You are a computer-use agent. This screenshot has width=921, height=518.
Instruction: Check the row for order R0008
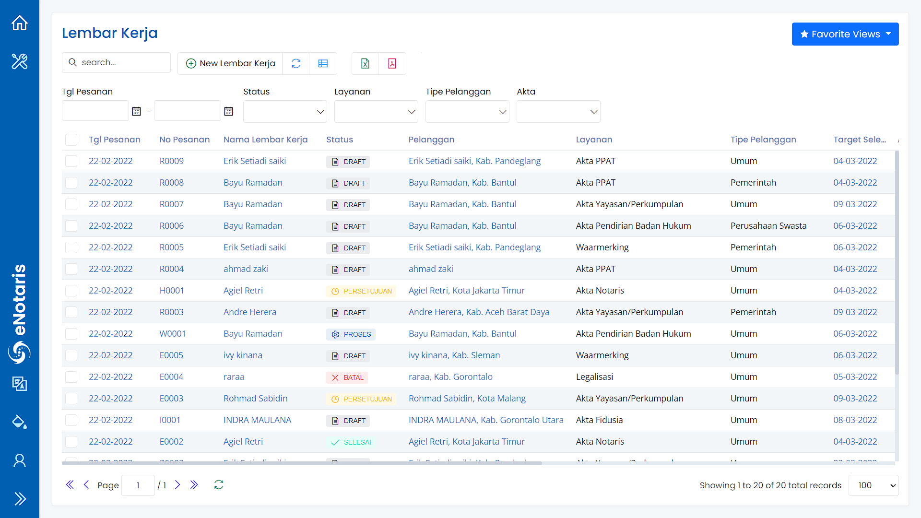point(71,183)
